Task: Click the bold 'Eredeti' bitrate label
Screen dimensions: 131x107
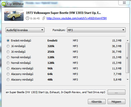Action: click(x=52, y=41)
